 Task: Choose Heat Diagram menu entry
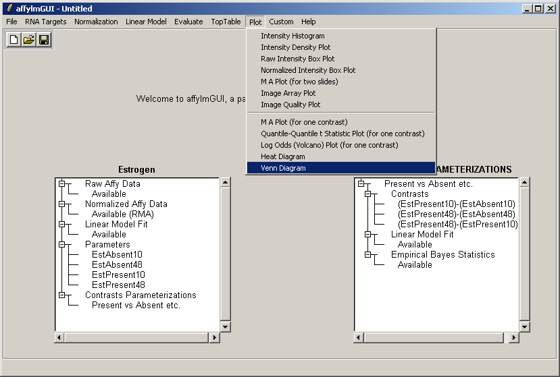point(282,156)
